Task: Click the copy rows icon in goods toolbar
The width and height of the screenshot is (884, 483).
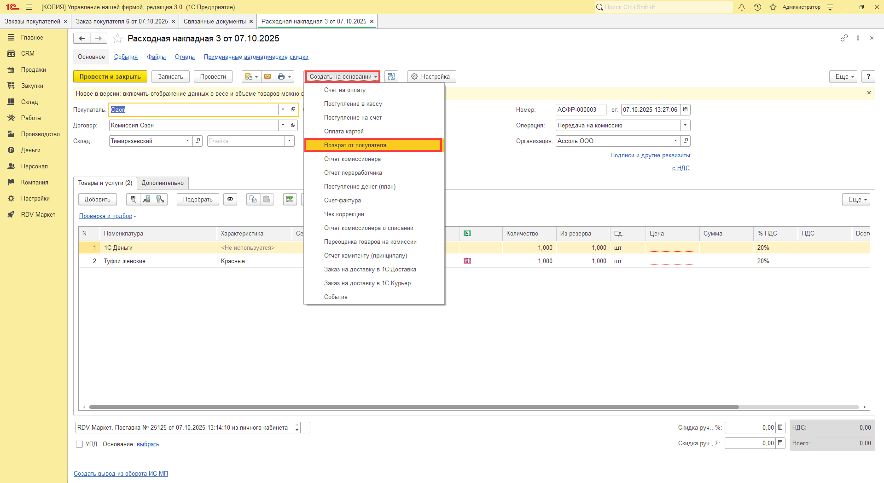Action: tap(253, 199)
